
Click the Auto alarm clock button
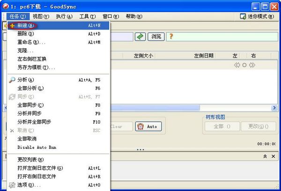tap(148, 126)
